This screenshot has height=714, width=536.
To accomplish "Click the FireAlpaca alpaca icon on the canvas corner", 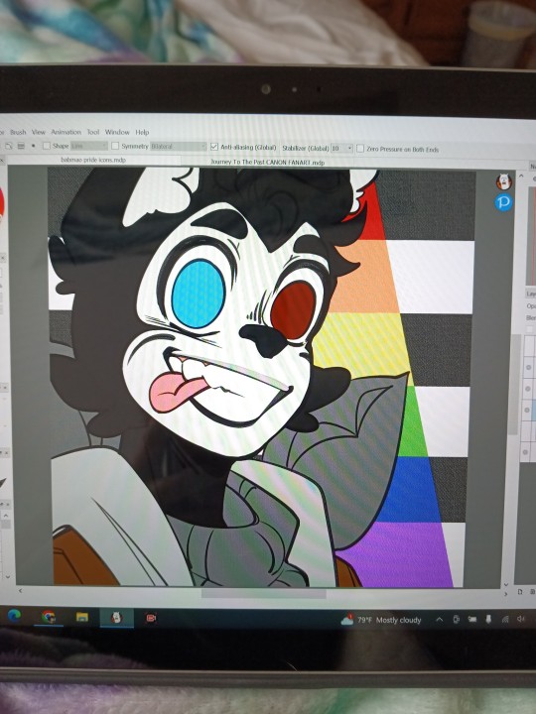I will (x=503, y=181).
